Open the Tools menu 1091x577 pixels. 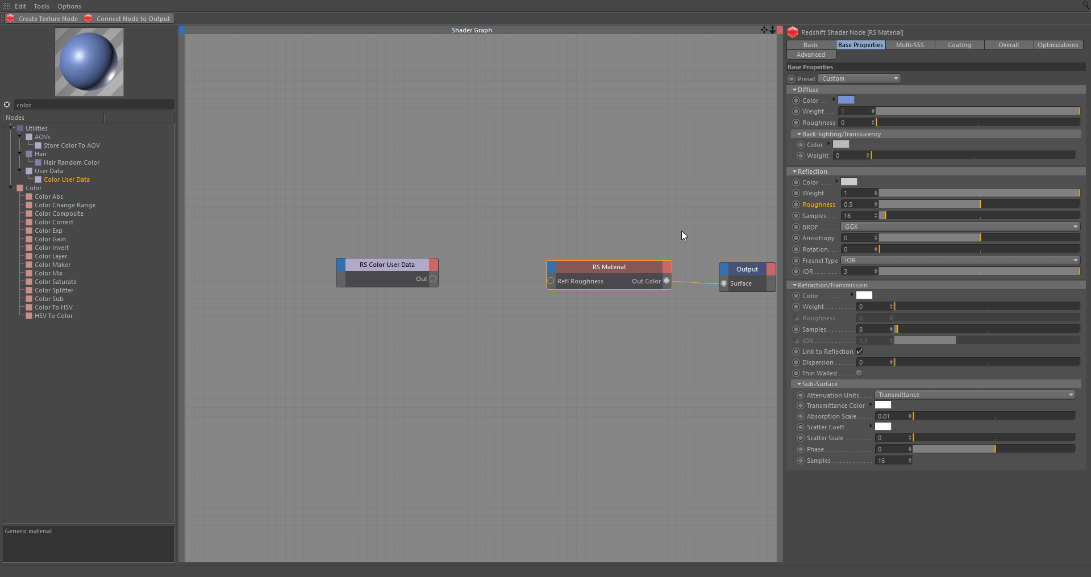pyautogui.click(x=41, y=6)
